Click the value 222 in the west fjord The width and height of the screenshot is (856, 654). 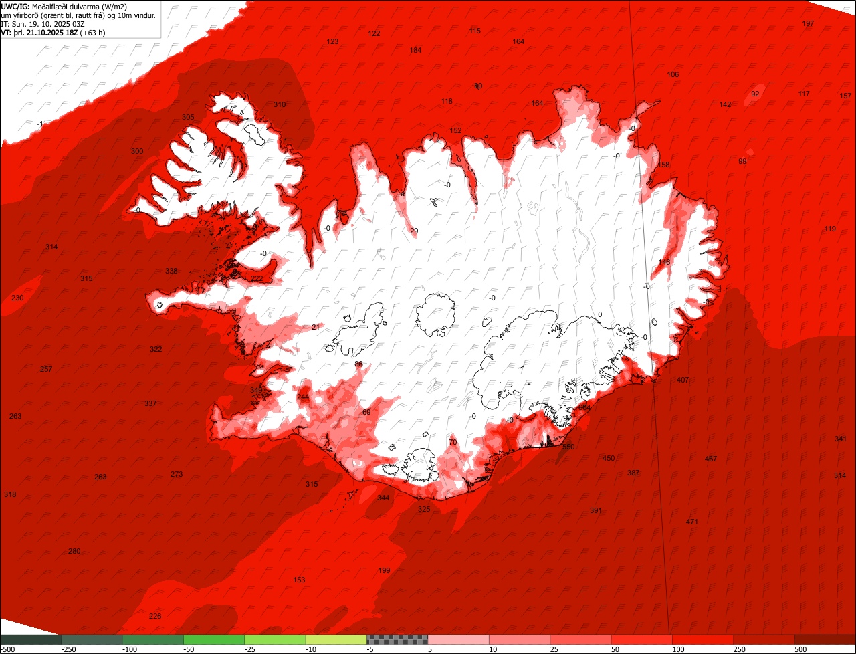[x=257, y=278]
